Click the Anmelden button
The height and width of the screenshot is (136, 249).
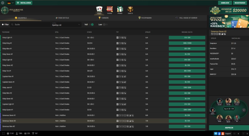pyautogui.click(x=225, y=3)
